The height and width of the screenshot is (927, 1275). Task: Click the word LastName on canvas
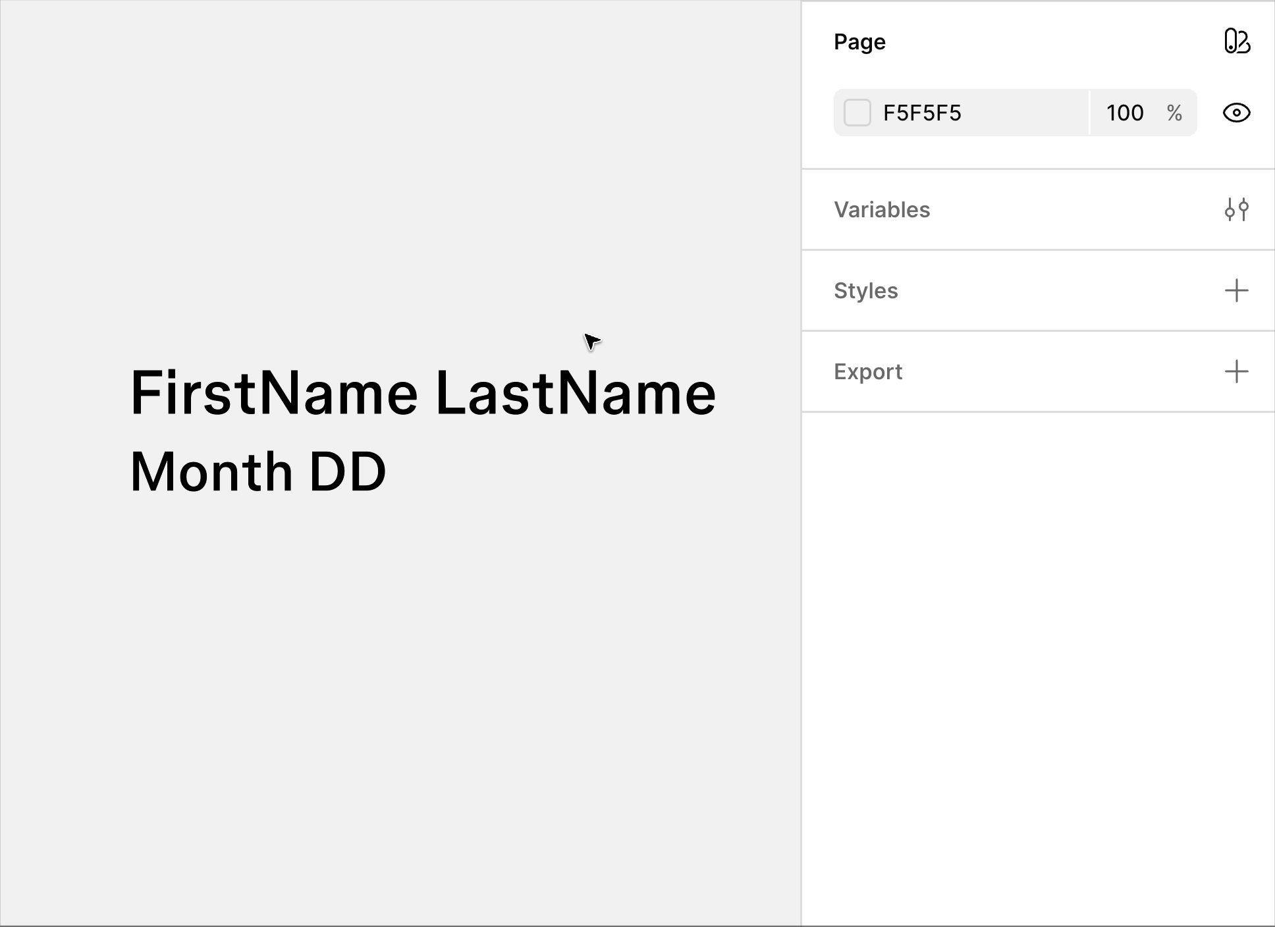click(x=575, y=394)
